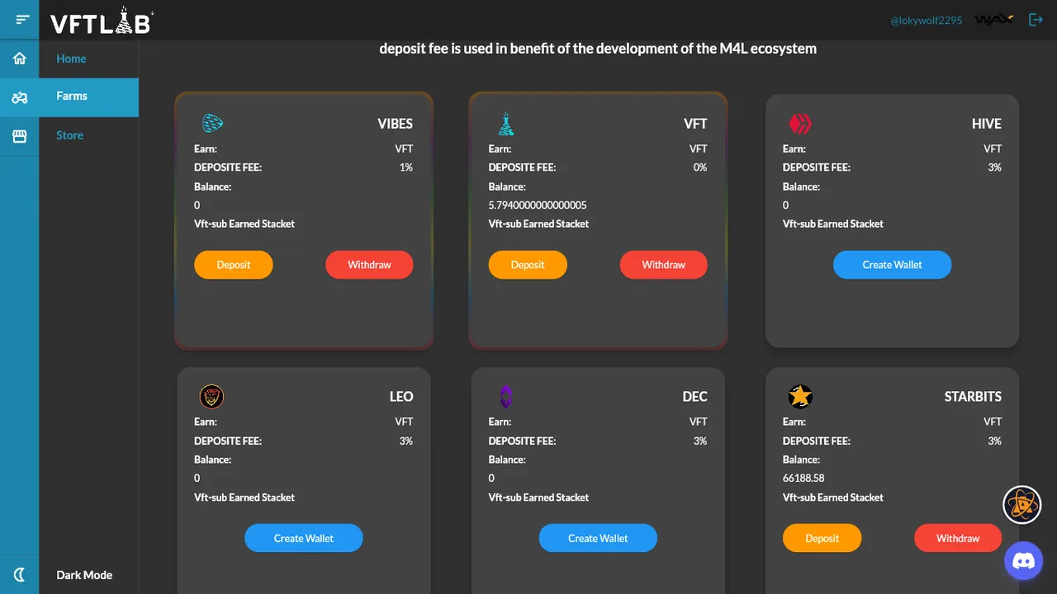Create Wallet for LEO
1057x594 pixels.
click(x=304, y=538)
